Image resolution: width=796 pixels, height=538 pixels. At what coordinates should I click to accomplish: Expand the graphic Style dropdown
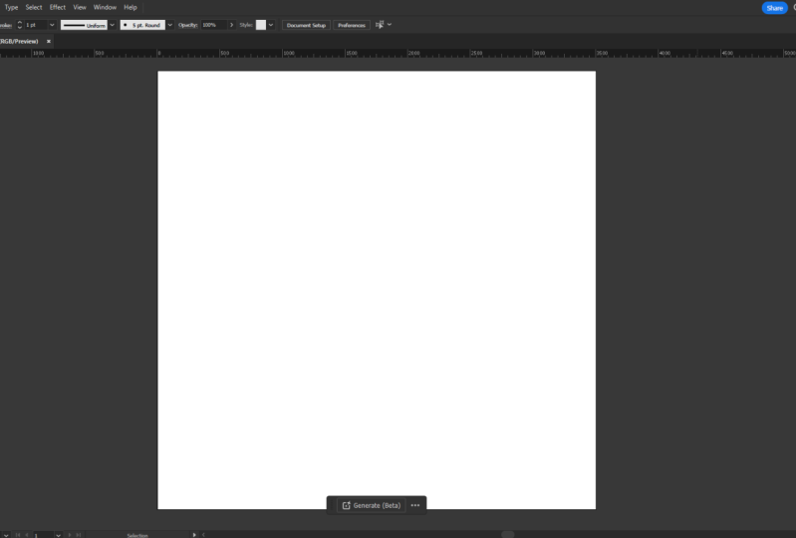271,25
